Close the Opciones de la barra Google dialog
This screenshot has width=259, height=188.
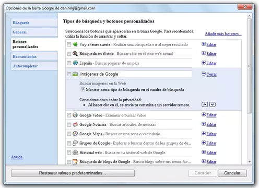pyautogui.click(x=245, y=7)
